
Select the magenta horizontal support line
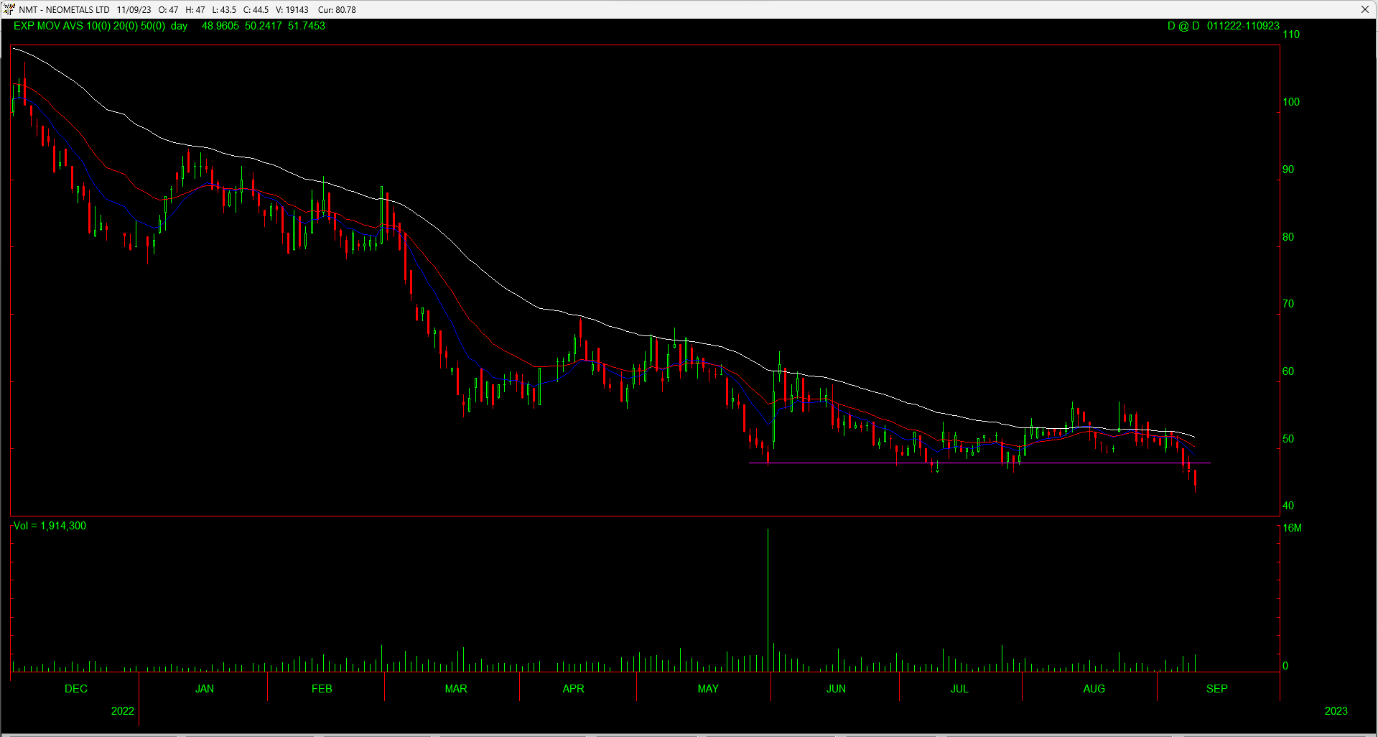click(x=979, y=463)
